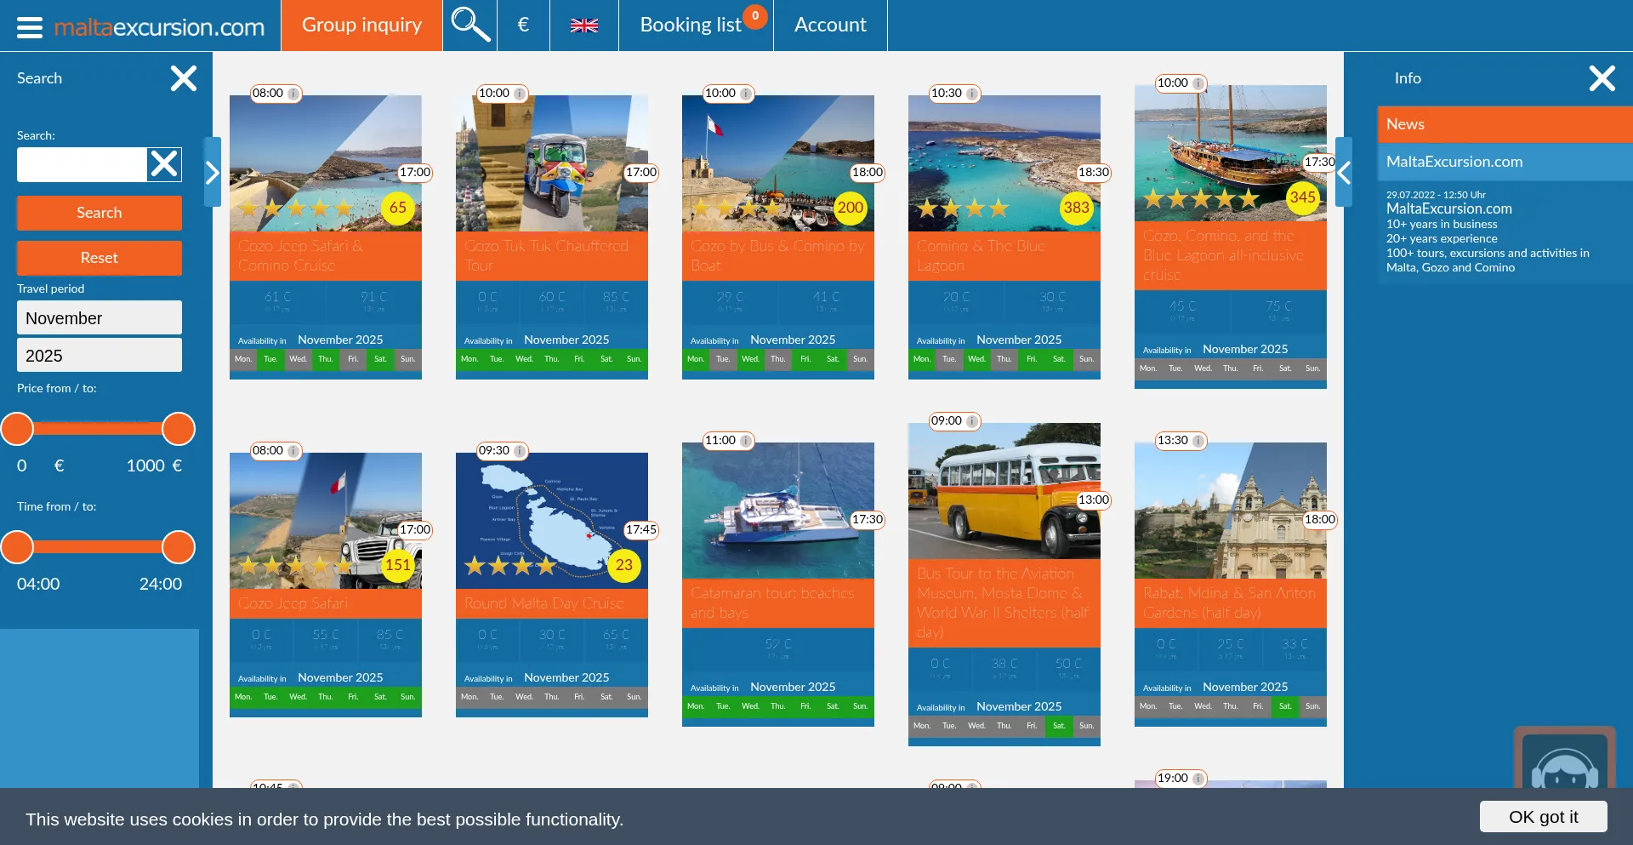Select the UK flag language icon
1633x845 pixels.
[583, 26]
